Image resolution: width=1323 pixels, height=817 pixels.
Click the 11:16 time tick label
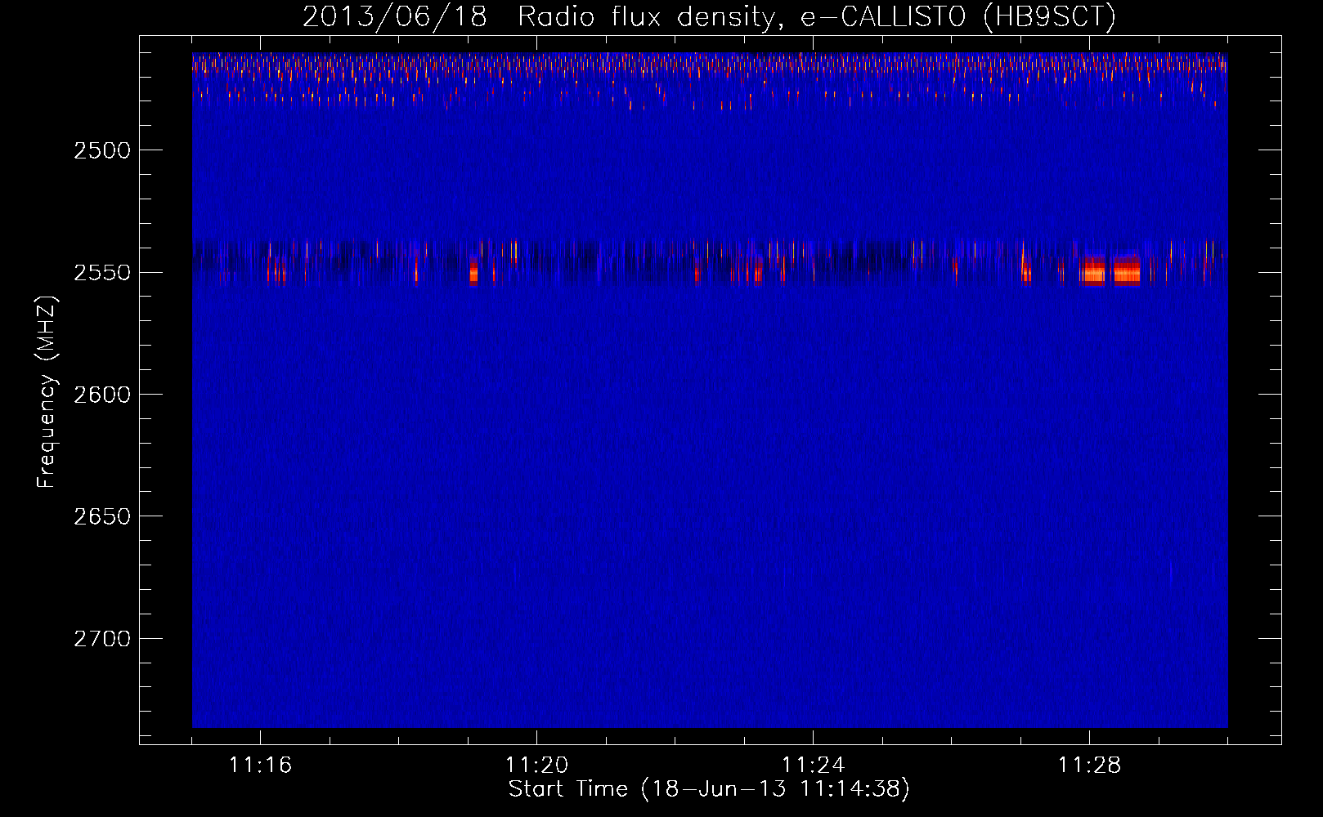(x=260, y=766)
